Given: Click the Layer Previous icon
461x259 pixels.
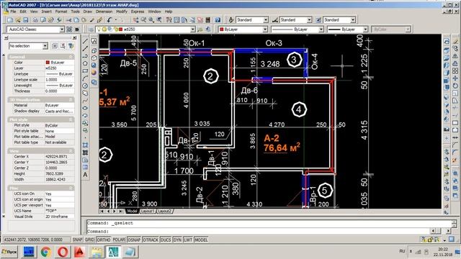Looking at the screenshot, I should click(x=208, y=29).
